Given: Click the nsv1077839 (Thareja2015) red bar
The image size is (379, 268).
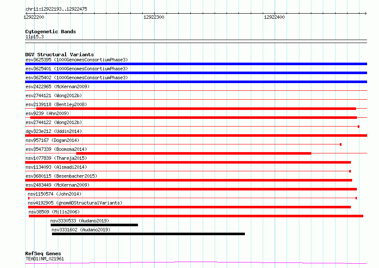Looking at the screenshot, I should pyautogui.click(x=188, y=162).
